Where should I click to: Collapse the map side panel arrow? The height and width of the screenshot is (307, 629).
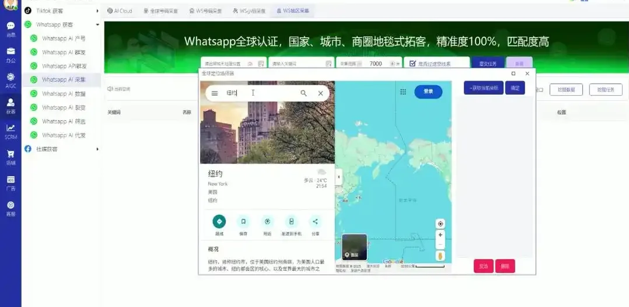tap(338, 177)
